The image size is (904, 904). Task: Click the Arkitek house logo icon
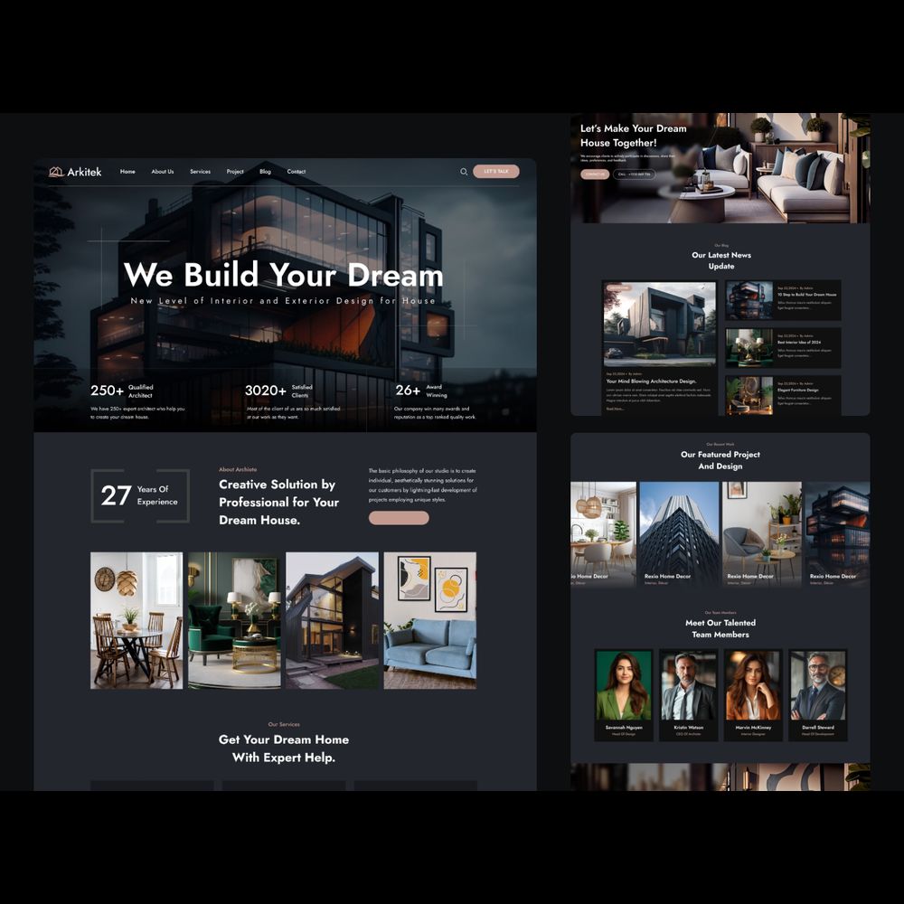pyautogui.click(x=56, y=172)
